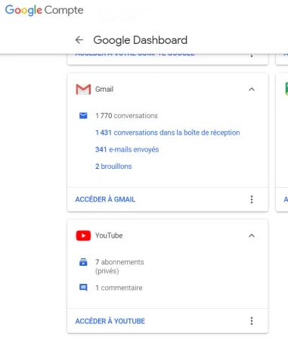Collapse the YouTube card with its chevron
This screenshot has height=343, width=288.
pyautogui.click(x=252, y=235)
